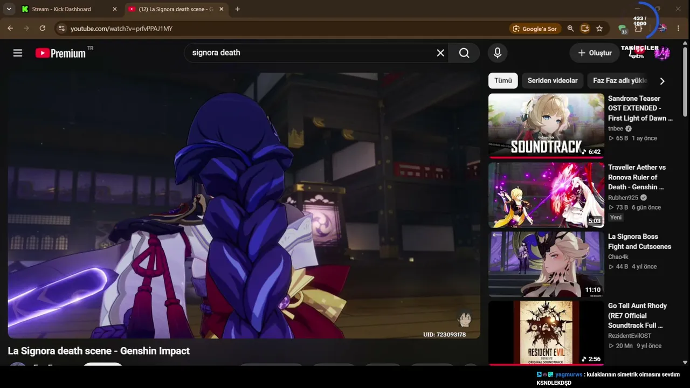Click the Google'a Sor lens button
690x388 pixels.
[x=534, y=29]
